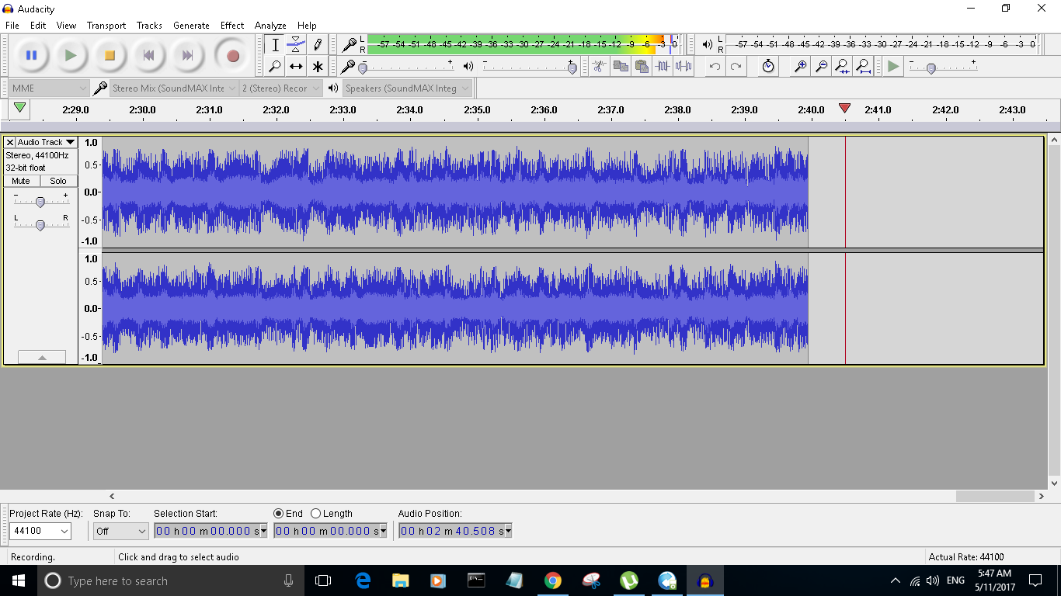Click the horizontal scrollbar thumb

coord(995,497)
